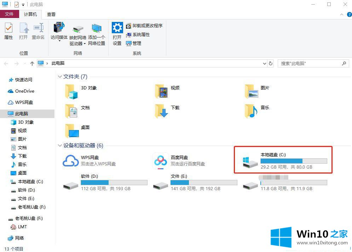The image size is (352, 252).
Task: Collapse the 文件夹 (7) section
Action: coord(60,77)
